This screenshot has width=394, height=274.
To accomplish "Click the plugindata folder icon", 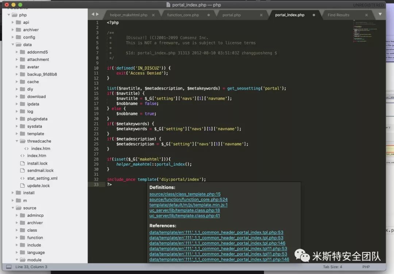I will coord(23,119).
